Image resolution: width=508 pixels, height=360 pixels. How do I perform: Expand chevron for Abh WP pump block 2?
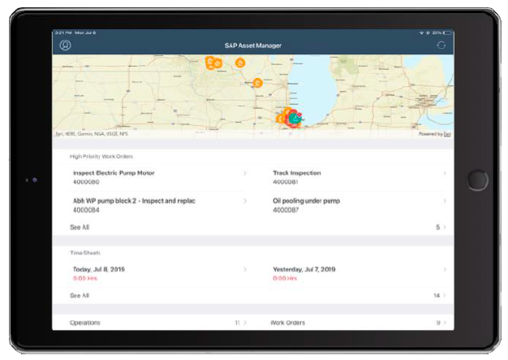(x=245, y=201)
